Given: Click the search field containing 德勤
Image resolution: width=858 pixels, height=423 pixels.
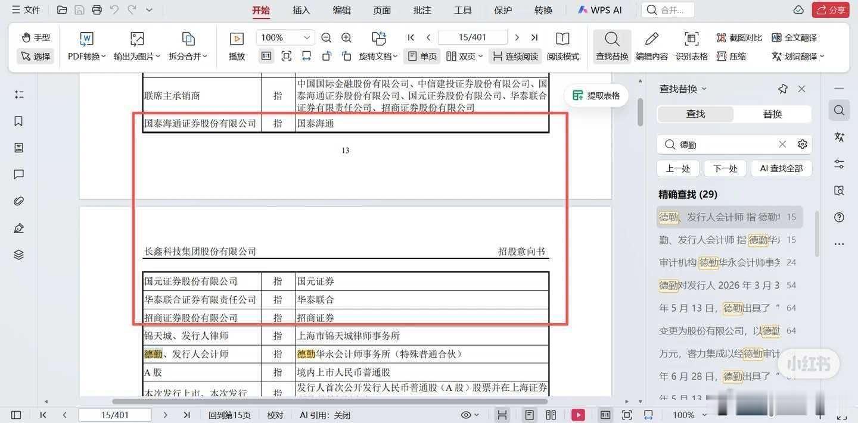Looking at the screenshot, I should click(x=734, y=144).
